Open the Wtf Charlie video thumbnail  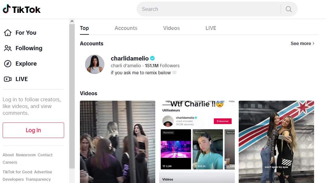(x=197, y=142)
